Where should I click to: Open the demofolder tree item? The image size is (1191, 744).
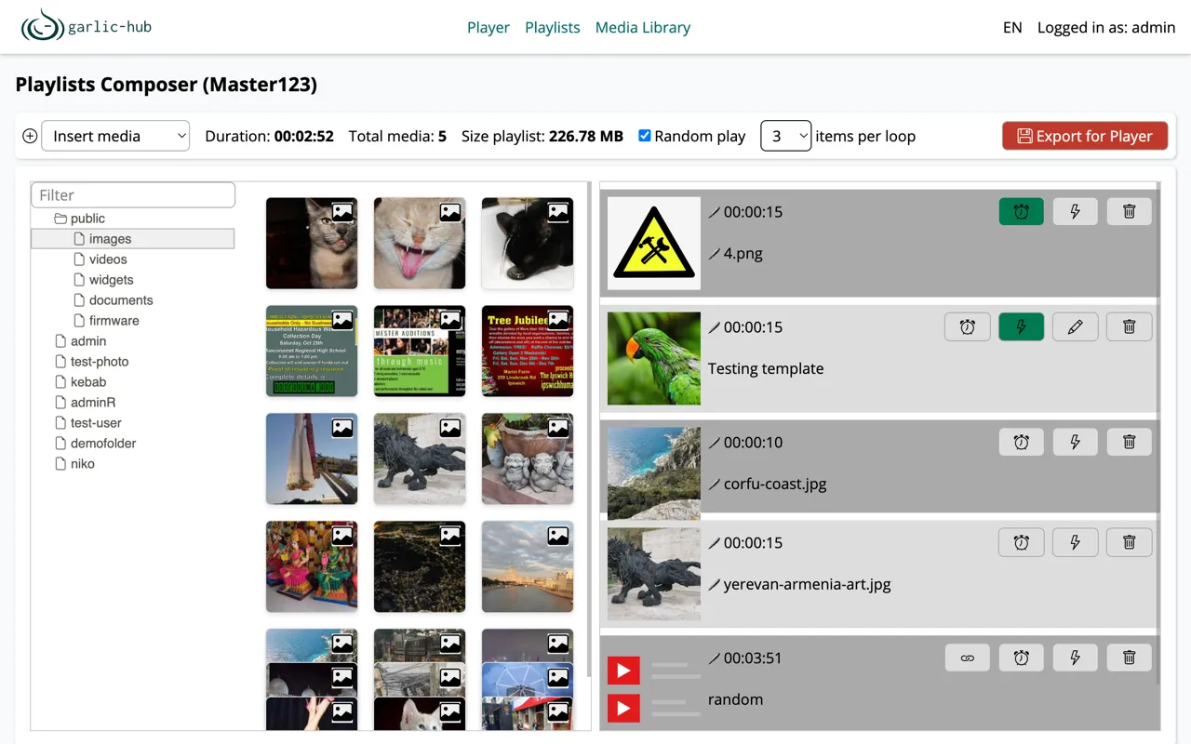pyautogui.click(x=103, y=444)
